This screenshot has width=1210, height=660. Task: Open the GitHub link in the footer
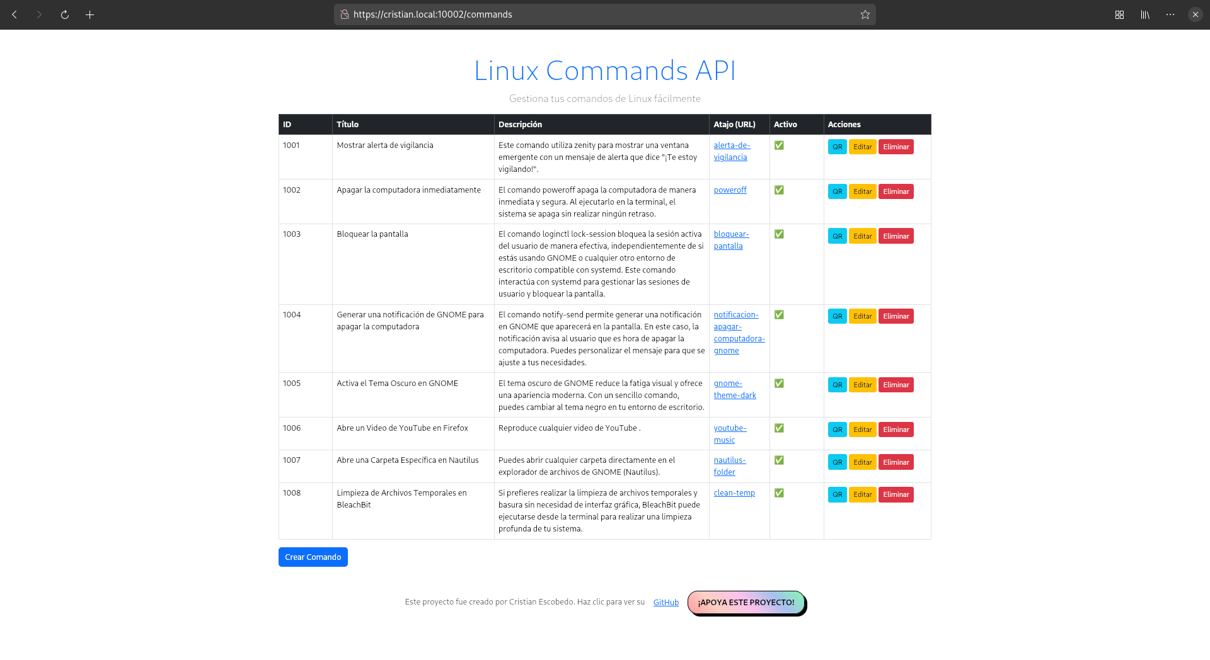click(665, 603)
